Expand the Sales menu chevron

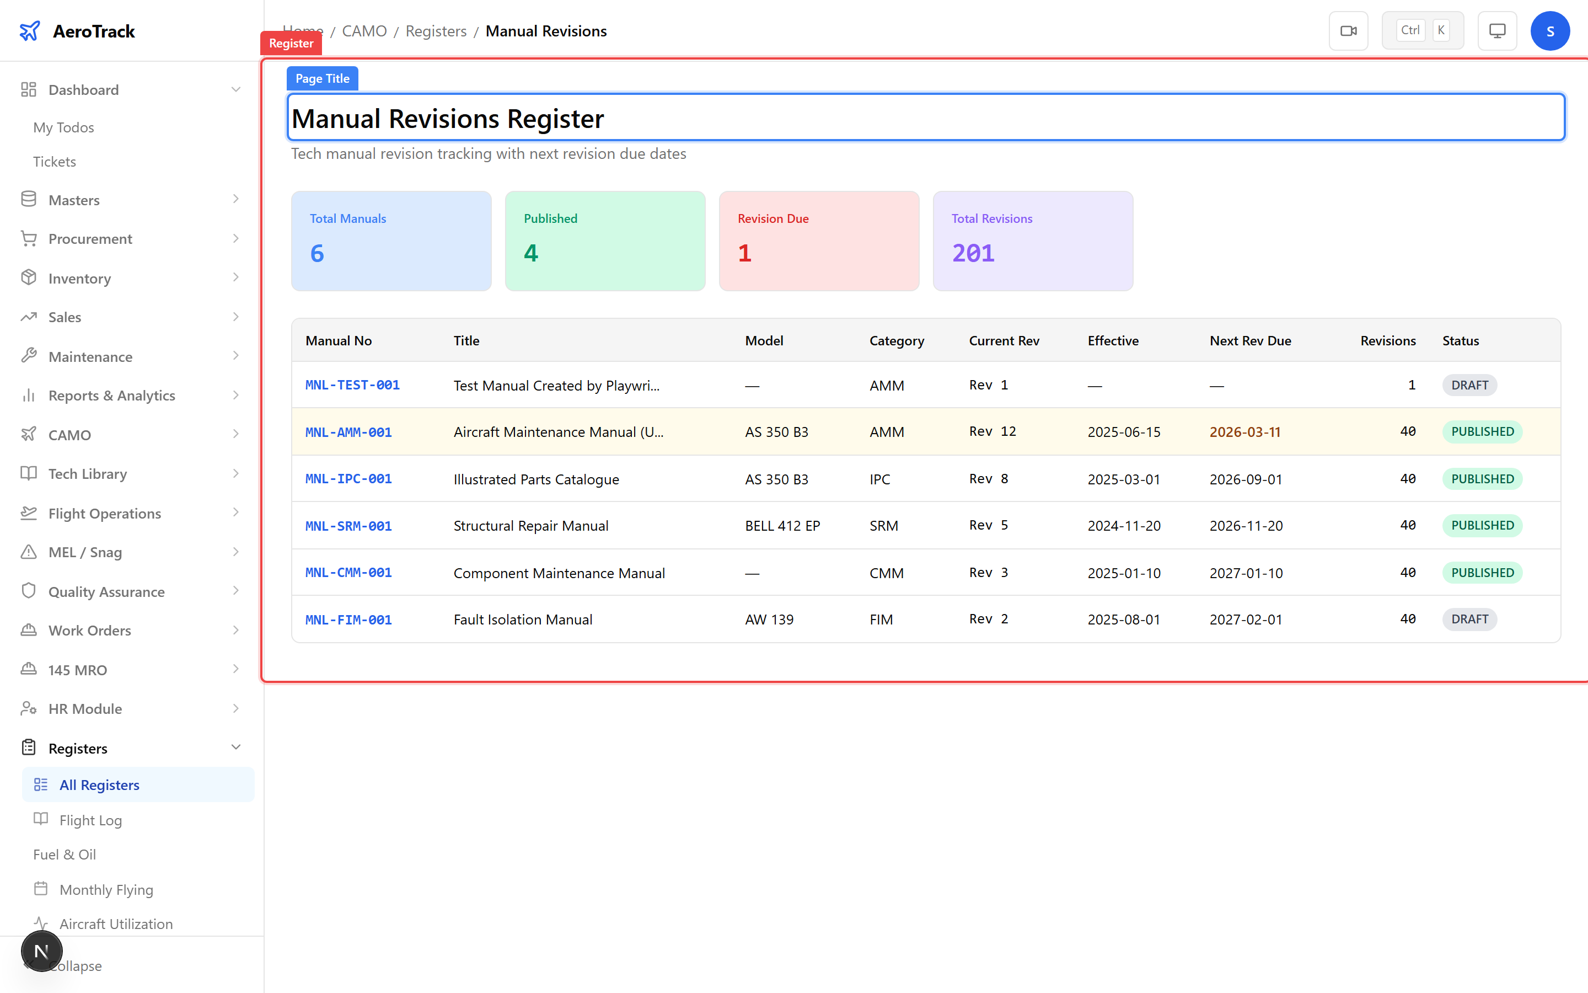tap(236, 317)
